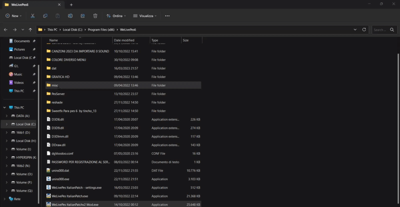Image resolution: width=400 pixels, height=207 pixels.
Task: Select the unins000.exe application icon
Action: (x=48, y=179)
